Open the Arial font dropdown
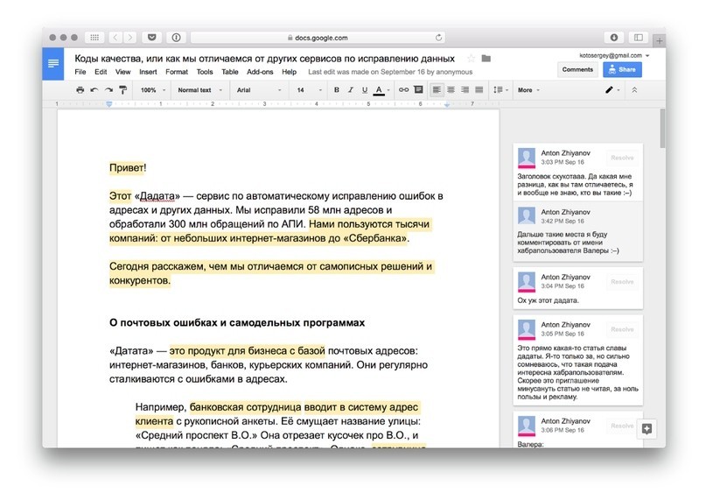 (259, 90)
